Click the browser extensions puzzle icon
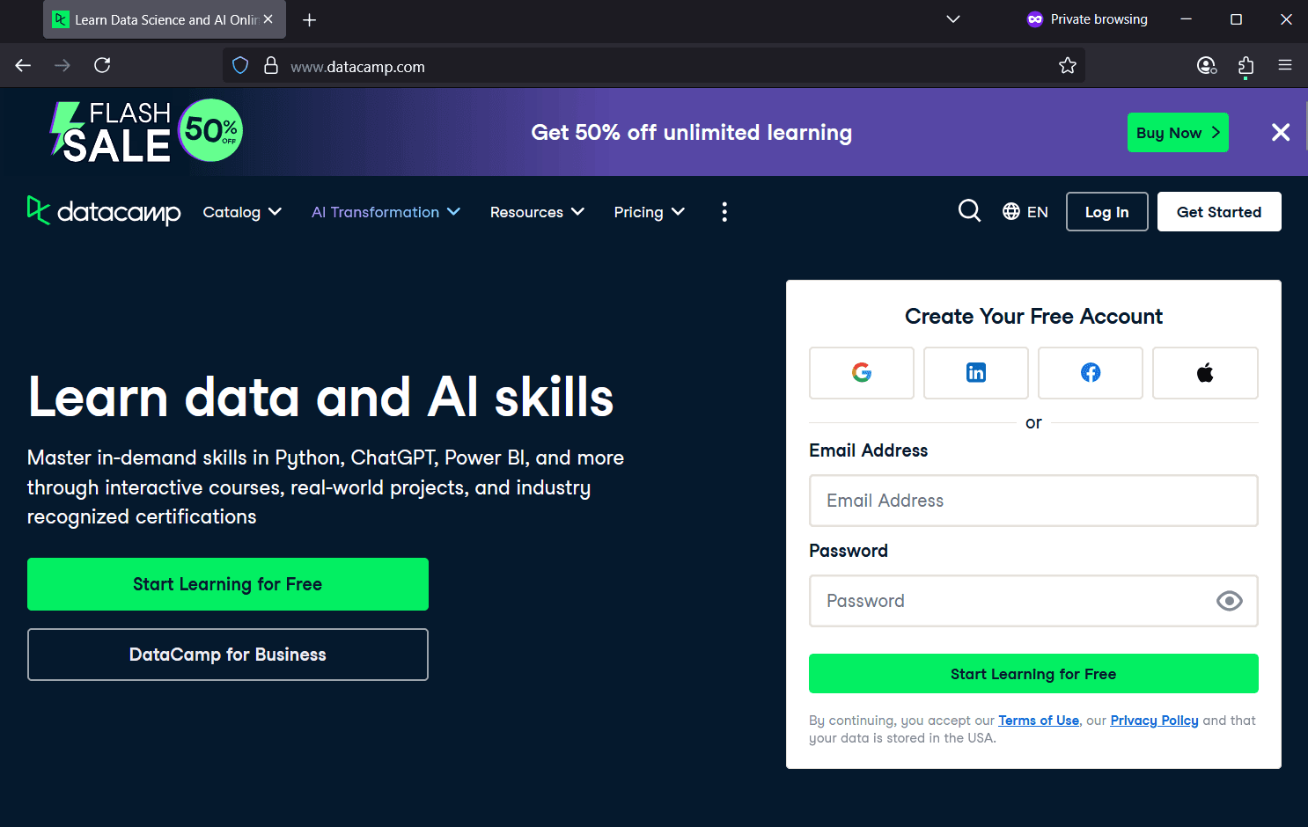The image size is (1308, 827). coord(1246,65)
